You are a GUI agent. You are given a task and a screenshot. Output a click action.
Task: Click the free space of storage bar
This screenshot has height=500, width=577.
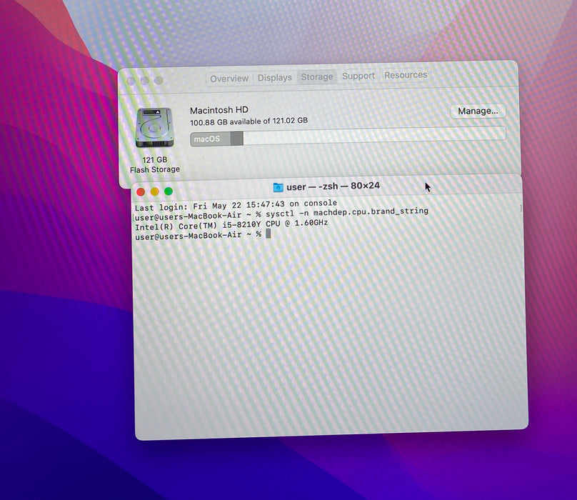[x=374, y=134]
